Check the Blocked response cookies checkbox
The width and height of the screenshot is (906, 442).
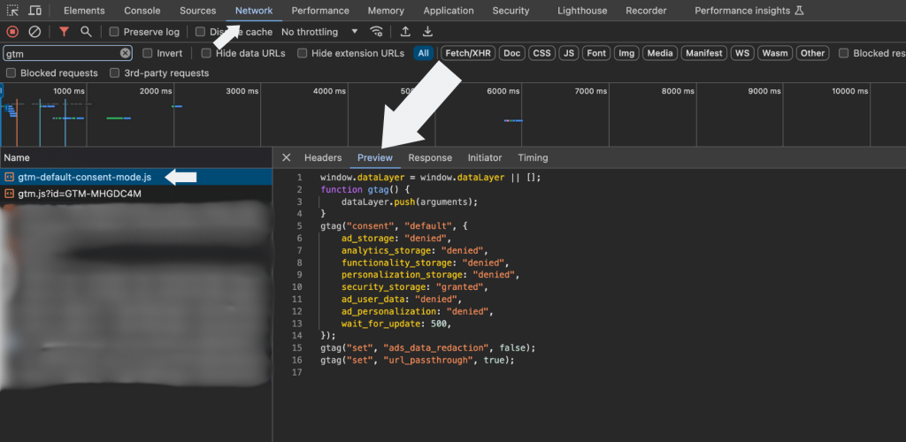(x=843, y=53)
